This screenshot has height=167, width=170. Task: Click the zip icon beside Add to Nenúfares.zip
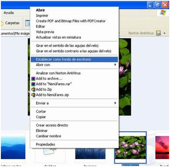coord(33,95)
